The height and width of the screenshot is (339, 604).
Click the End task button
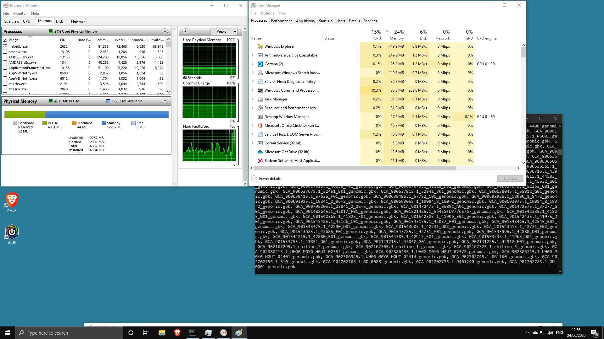tap(510, 179)
